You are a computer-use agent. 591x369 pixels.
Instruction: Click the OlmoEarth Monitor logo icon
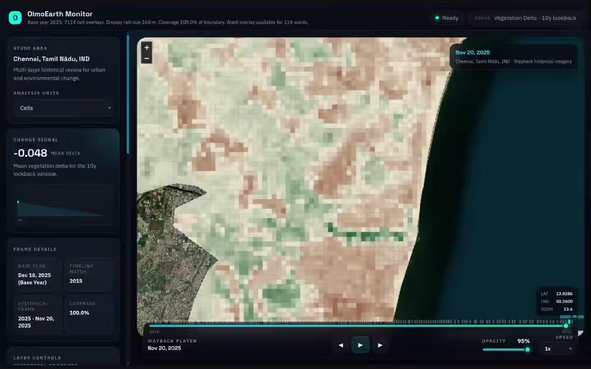click(15, 18)
